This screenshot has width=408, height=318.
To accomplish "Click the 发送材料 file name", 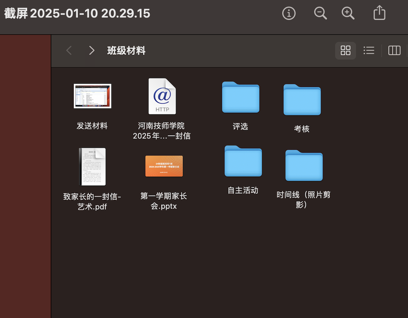I will point(92,126).
